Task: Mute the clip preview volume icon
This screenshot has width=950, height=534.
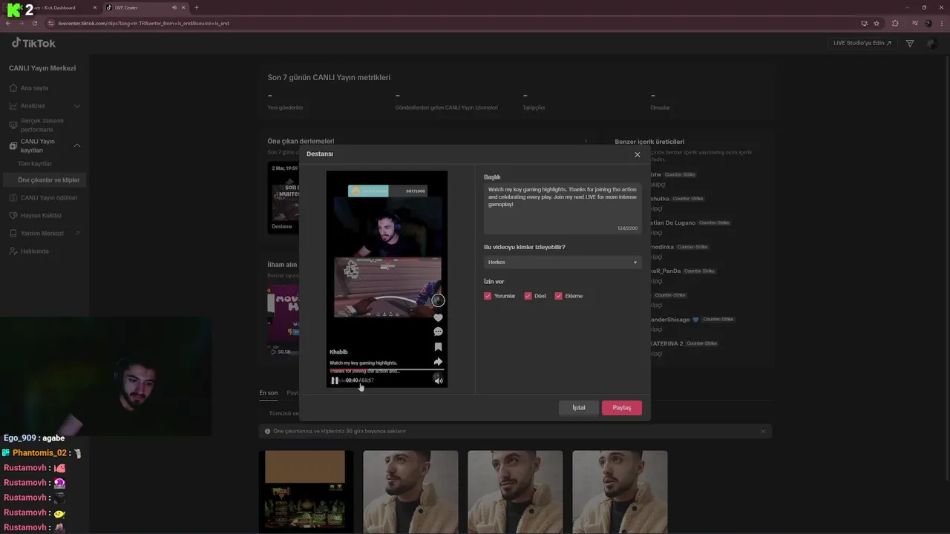Action: pos(439,380)
